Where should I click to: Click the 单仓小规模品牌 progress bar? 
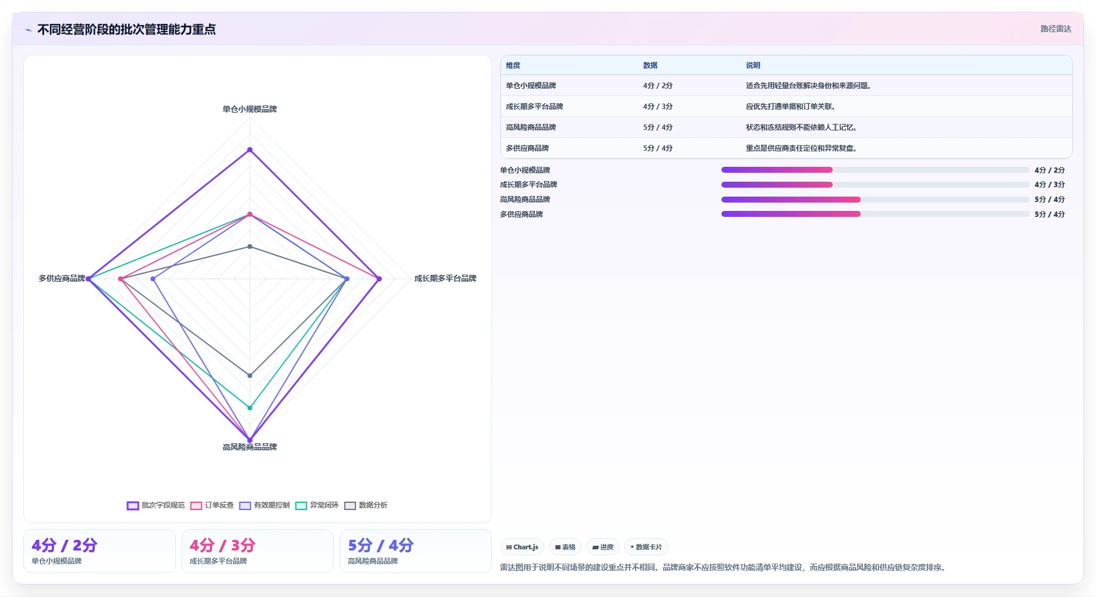click(875, 170)
